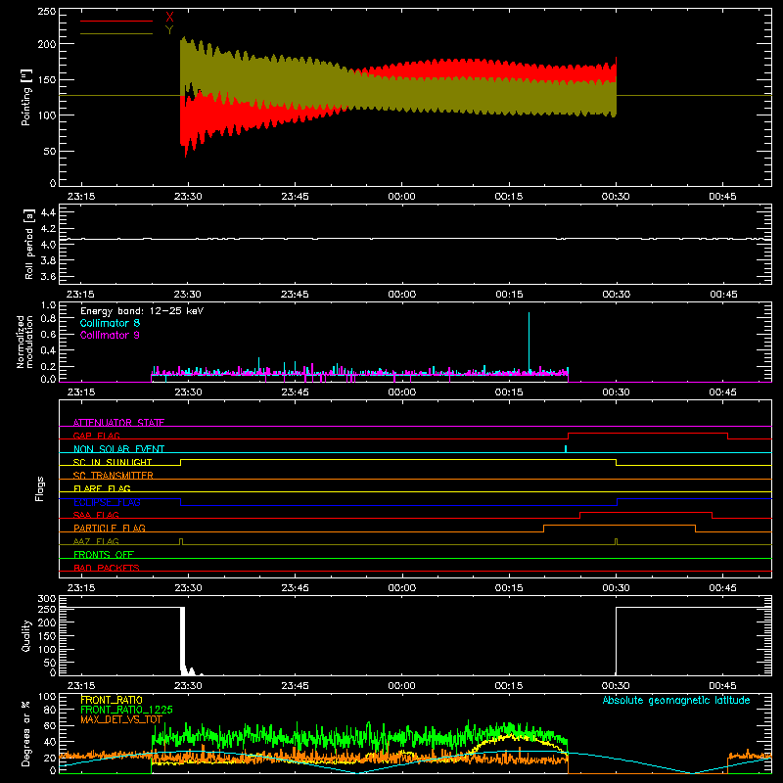Click the 'Roll period [s]' axis title

(29, 244)
